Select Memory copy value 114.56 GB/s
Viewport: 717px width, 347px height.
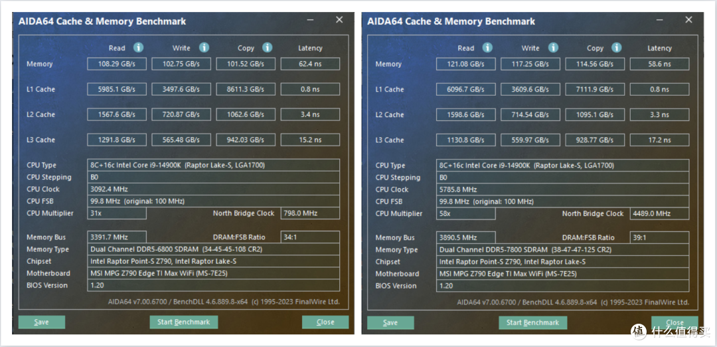[x=595, y=64]
